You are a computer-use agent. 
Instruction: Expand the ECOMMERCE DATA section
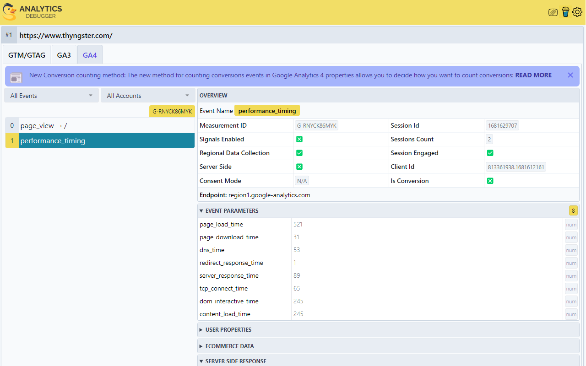388,346
